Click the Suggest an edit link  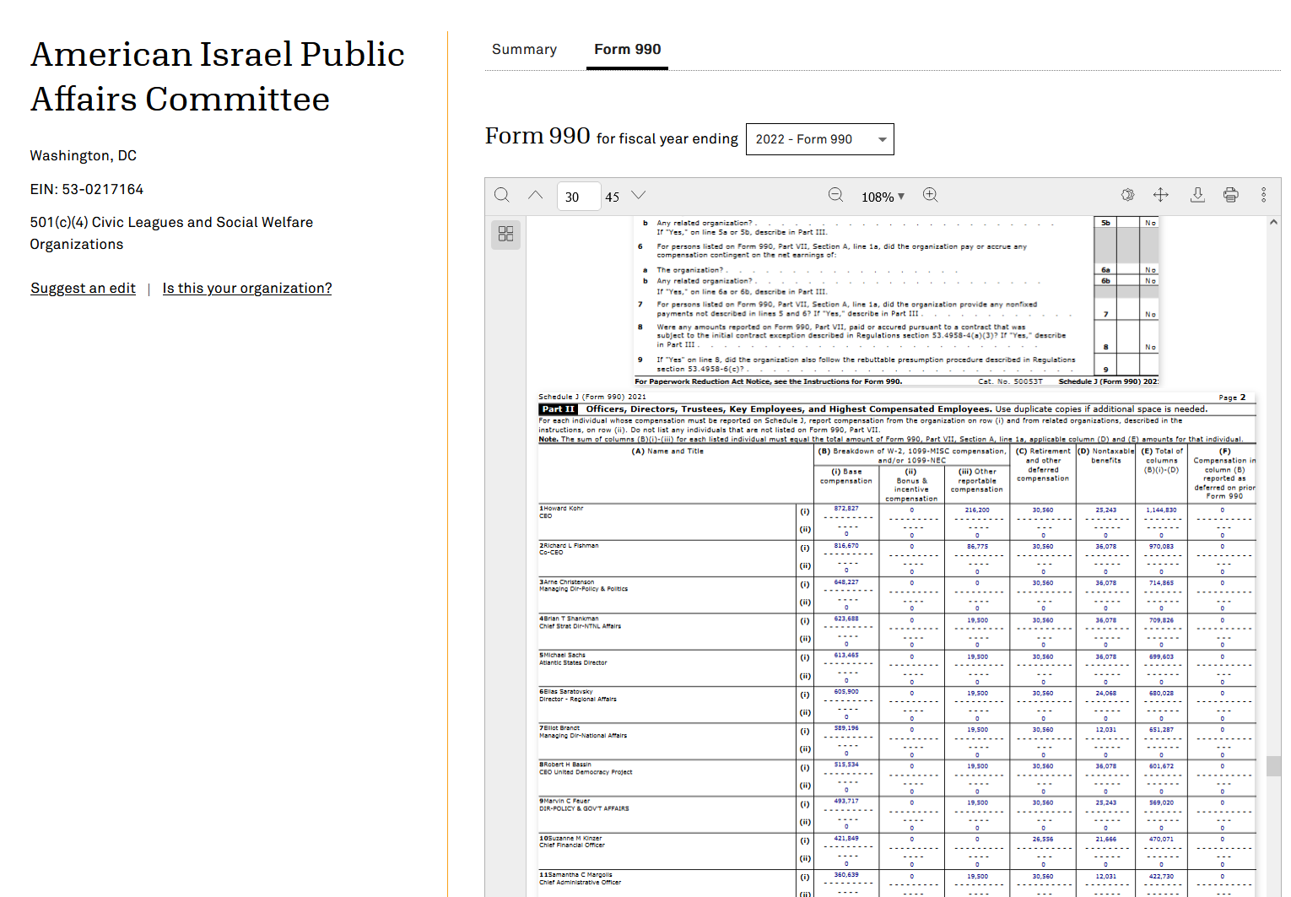coord(83,289)
